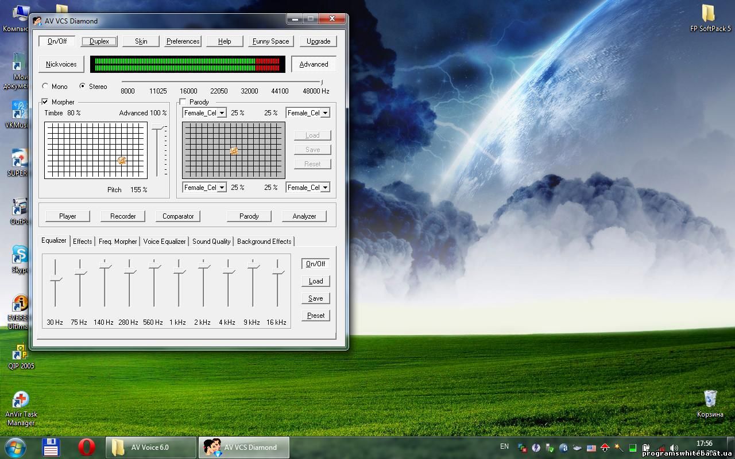The height and width of the screenshot is (459, 735).
Task: Open the Opera browser from taskbar
Action: (x=87, y=447)
